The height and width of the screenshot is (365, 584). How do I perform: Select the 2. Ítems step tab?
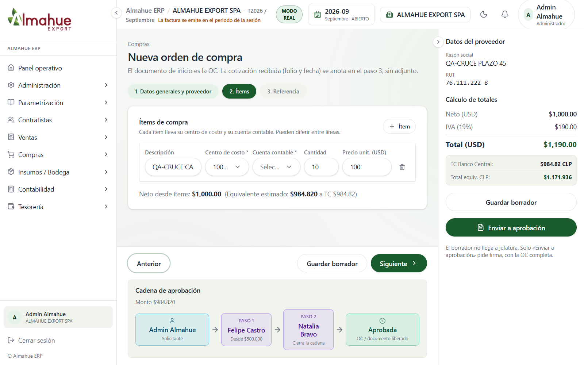239,91
